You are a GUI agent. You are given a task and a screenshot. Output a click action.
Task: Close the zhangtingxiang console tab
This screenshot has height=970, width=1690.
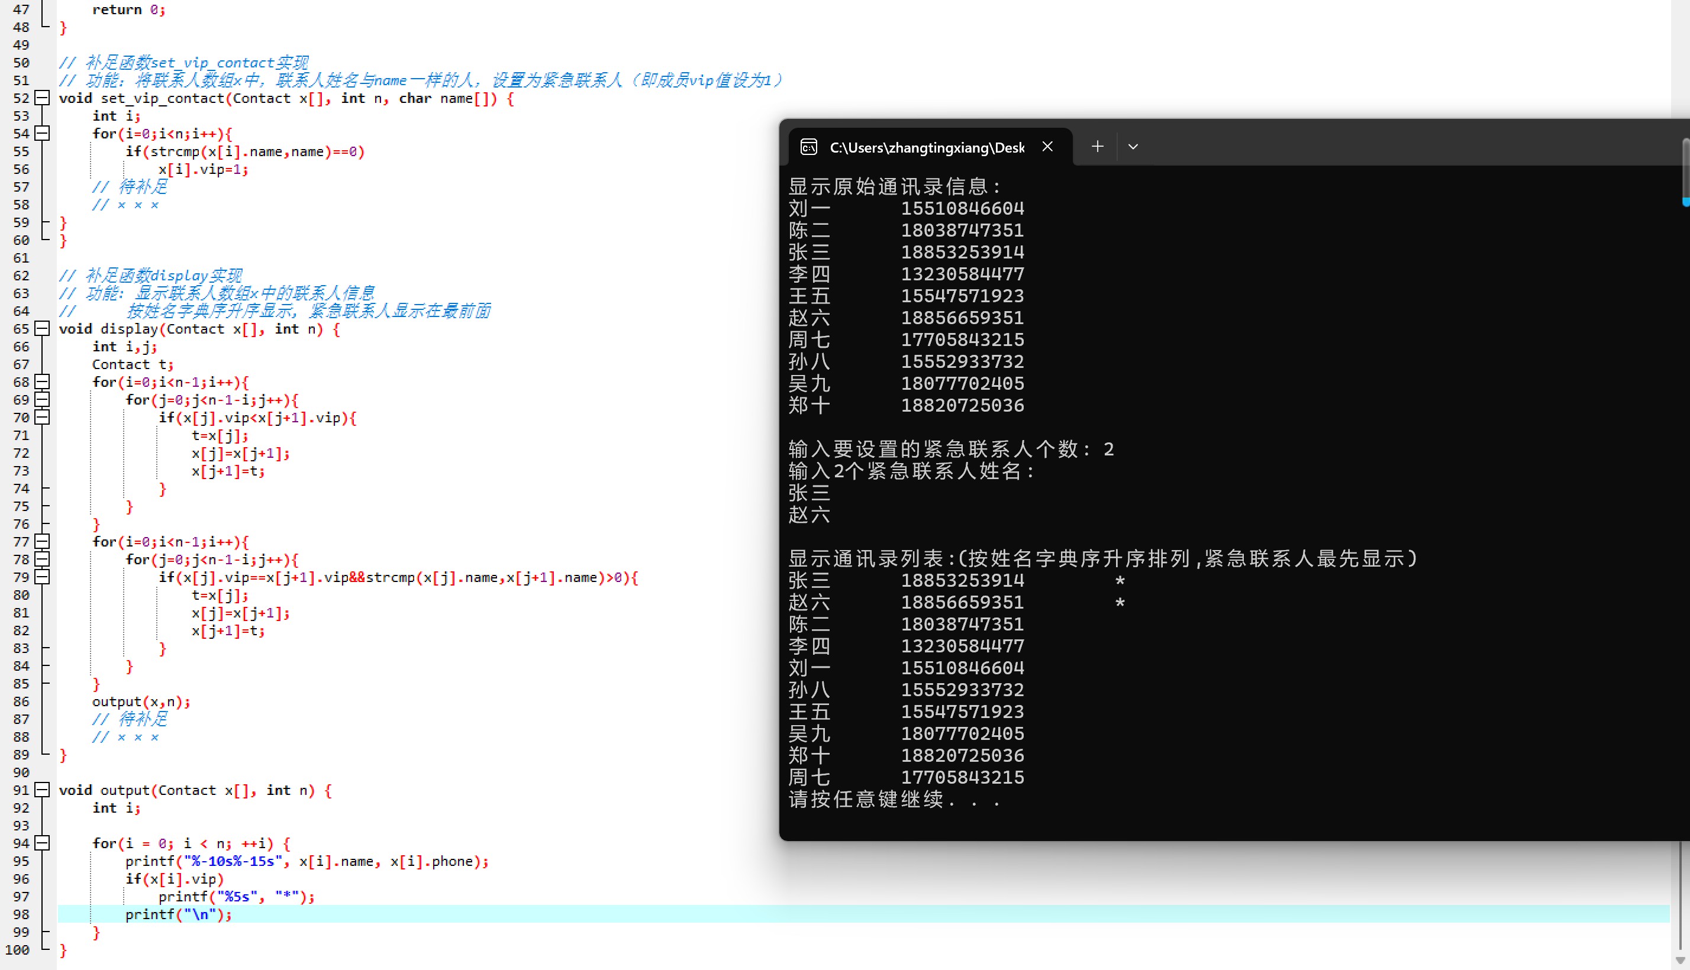click(x=1047, y=147)
